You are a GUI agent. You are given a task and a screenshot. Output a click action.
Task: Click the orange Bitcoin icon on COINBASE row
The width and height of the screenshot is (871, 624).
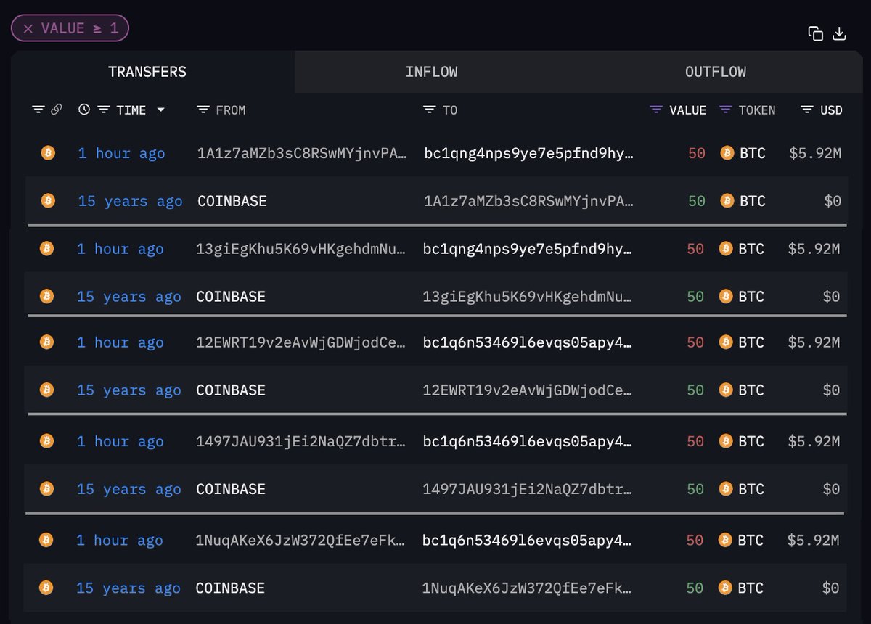[46, 201]
